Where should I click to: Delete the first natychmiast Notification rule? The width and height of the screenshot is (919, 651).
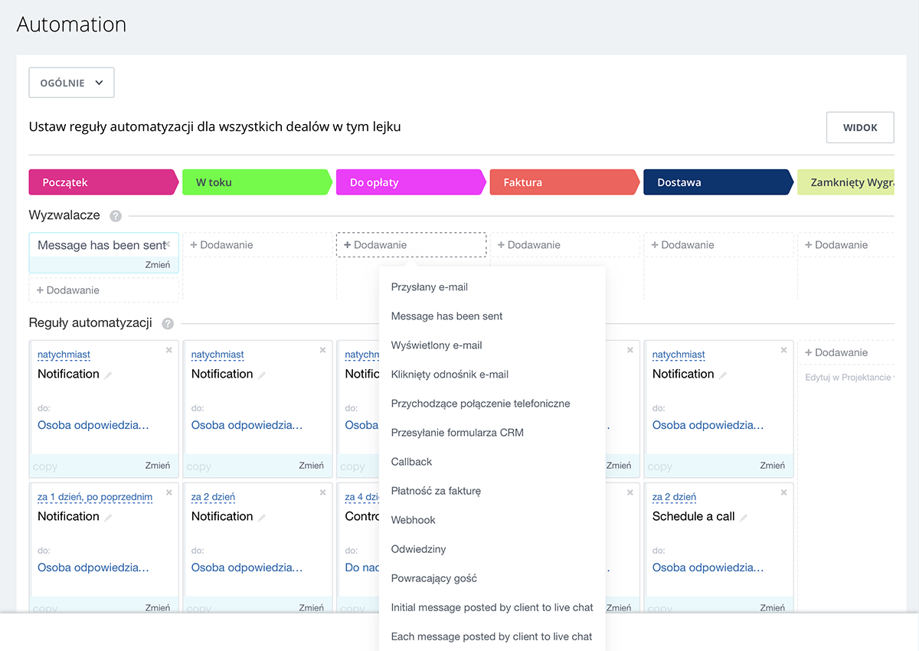(x=168, y=350)
